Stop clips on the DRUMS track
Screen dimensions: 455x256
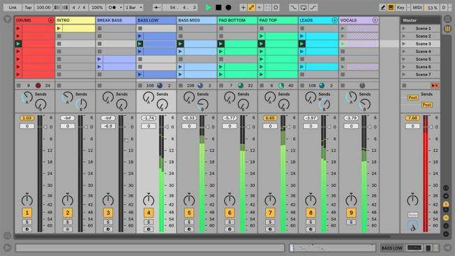click(x=19, y=86)
